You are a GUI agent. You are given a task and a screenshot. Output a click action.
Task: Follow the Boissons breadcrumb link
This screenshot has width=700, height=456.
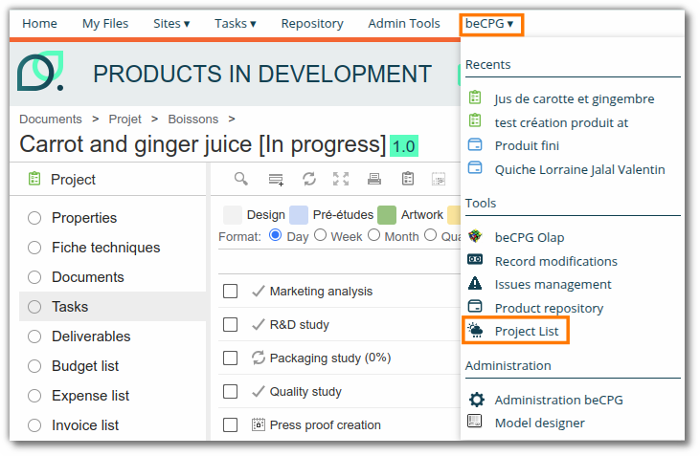(192, 119)
